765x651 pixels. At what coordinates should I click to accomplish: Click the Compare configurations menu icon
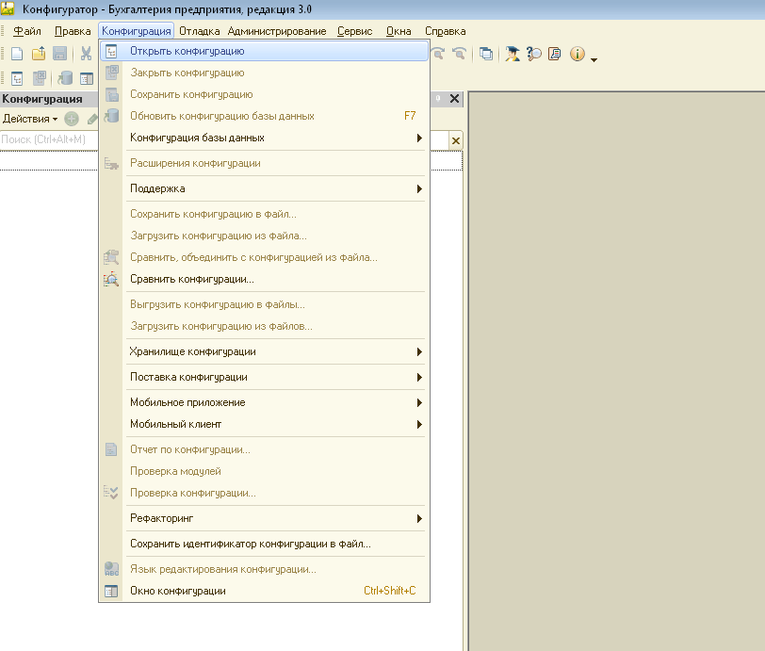coord(111,279)
